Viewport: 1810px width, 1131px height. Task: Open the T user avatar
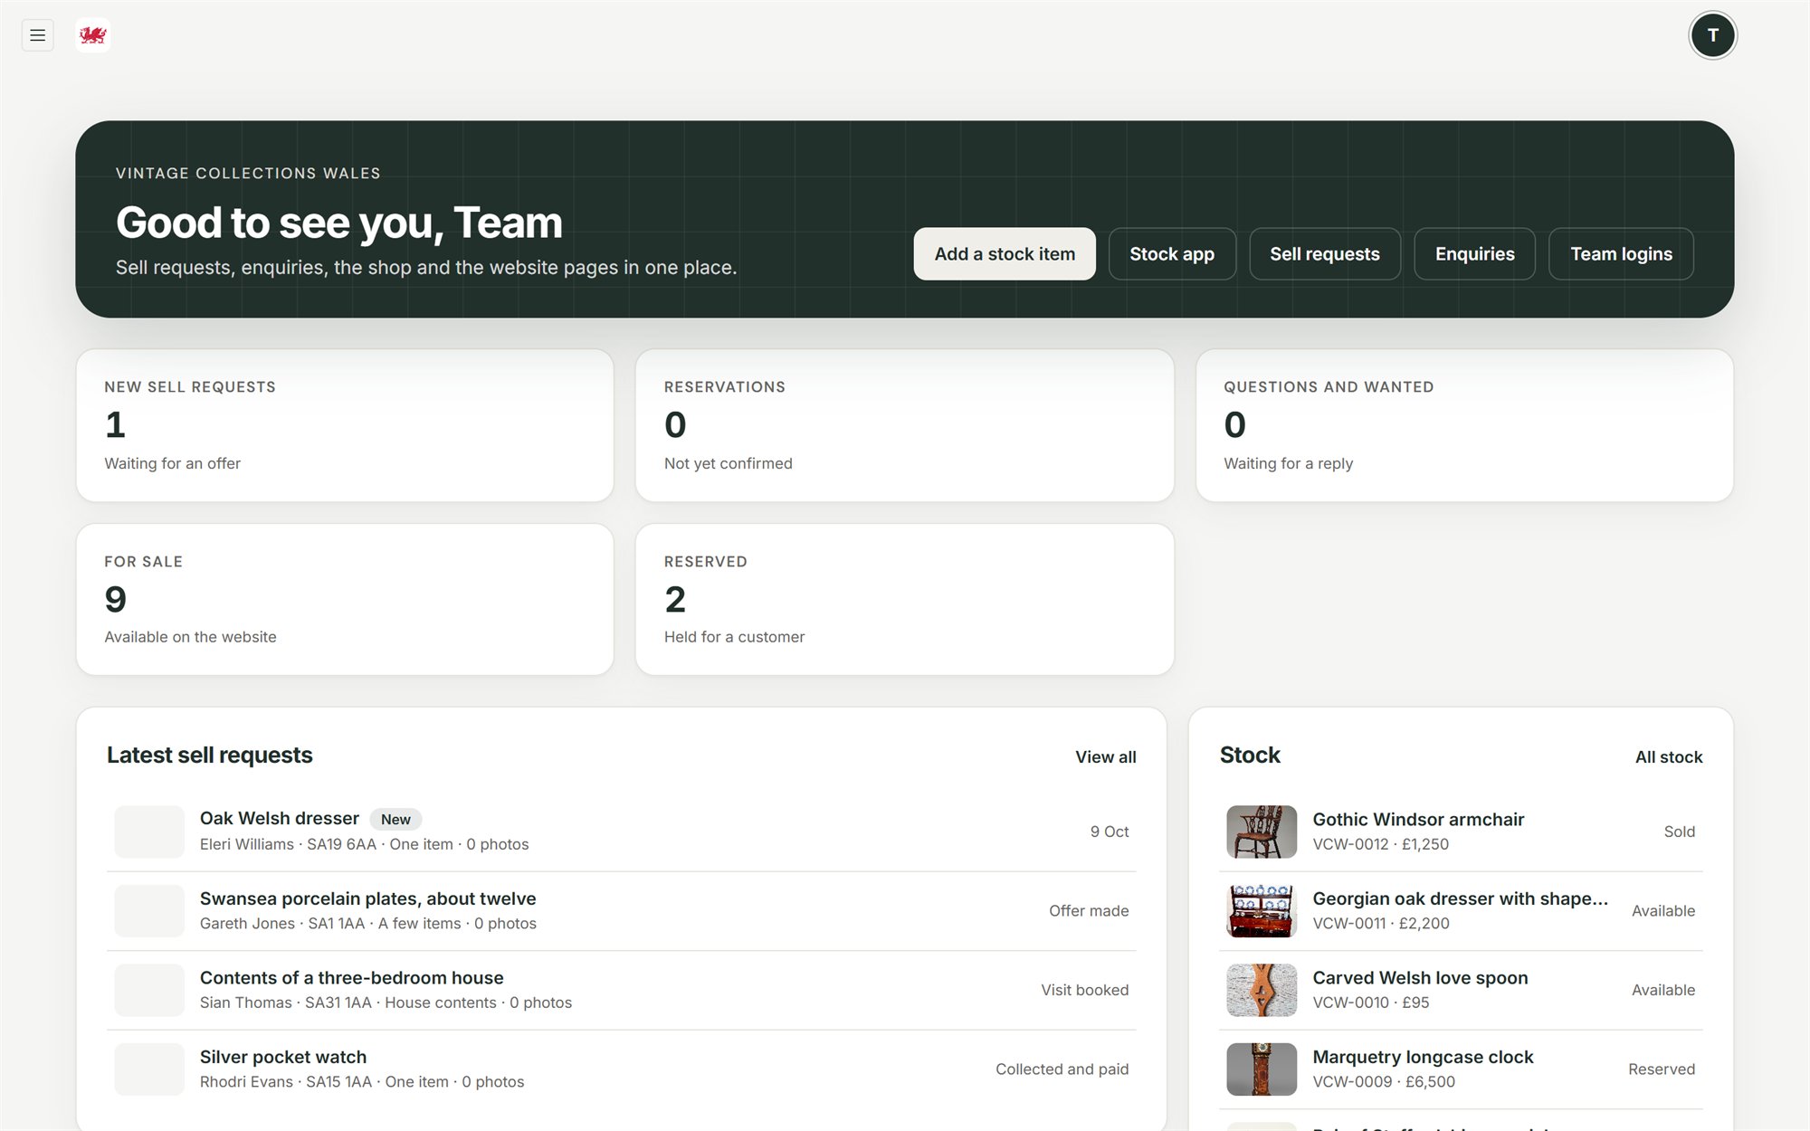[1712, 35]
